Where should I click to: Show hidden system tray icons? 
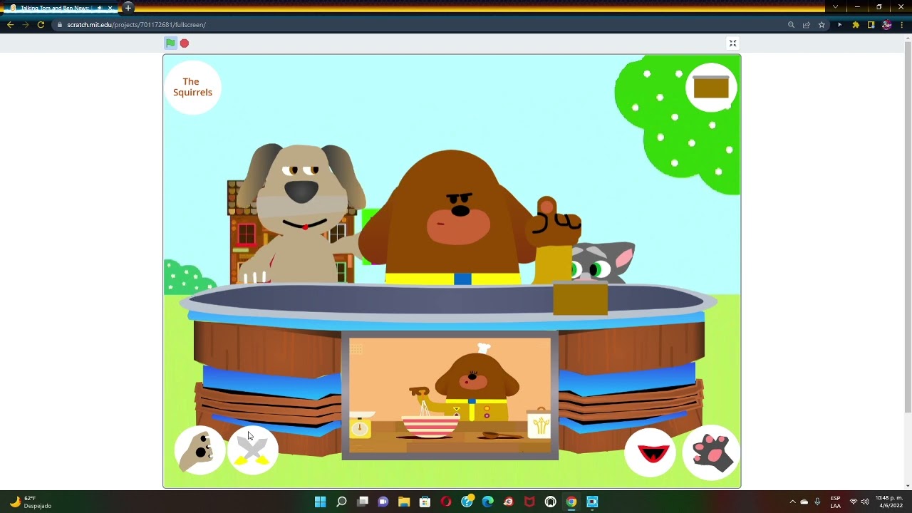(792, 502)
